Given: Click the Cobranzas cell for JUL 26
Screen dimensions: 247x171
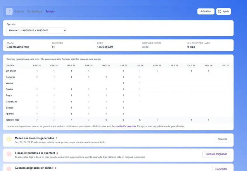Looking at the screenshot, I should pyautogui.click(x=140, y=102).
